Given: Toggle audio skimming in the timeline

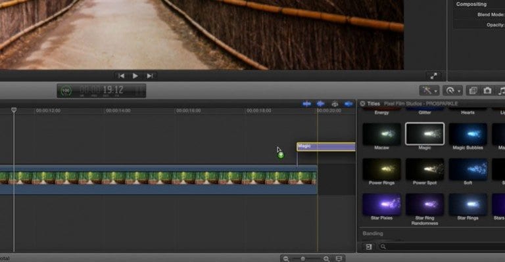Looking at the screenshot, I should pyautogui.click(x=320, y=104).
